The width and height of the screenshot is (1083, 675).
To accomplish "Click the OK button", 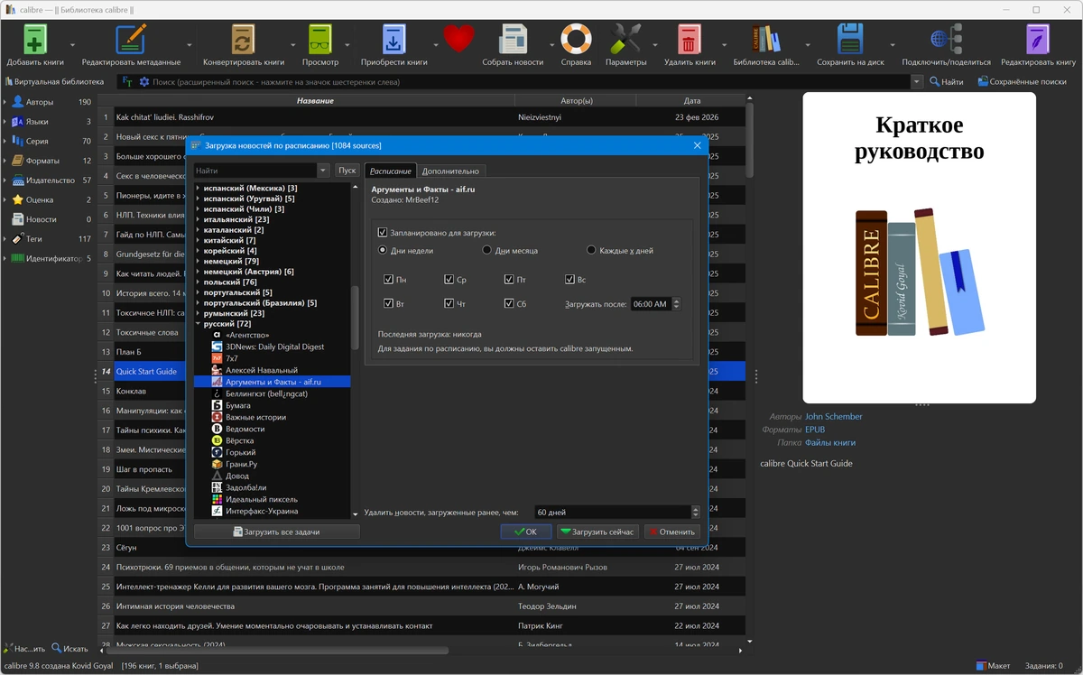I will click(x=526, y=532).
